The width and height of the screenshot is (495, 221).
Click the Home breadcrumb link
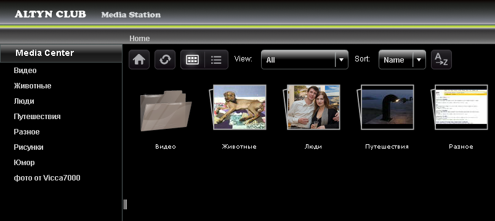tap(140, 39)
